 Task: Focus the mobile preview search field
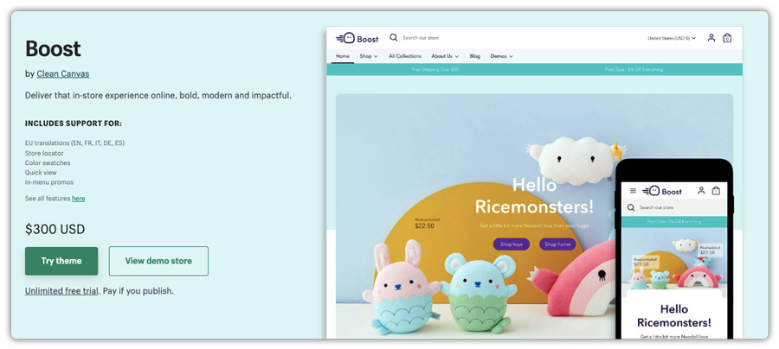tap(674, 207)
